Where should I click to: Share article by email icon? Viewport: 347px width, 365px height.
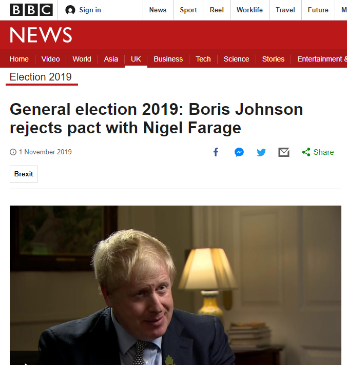(x=284, y=152)
